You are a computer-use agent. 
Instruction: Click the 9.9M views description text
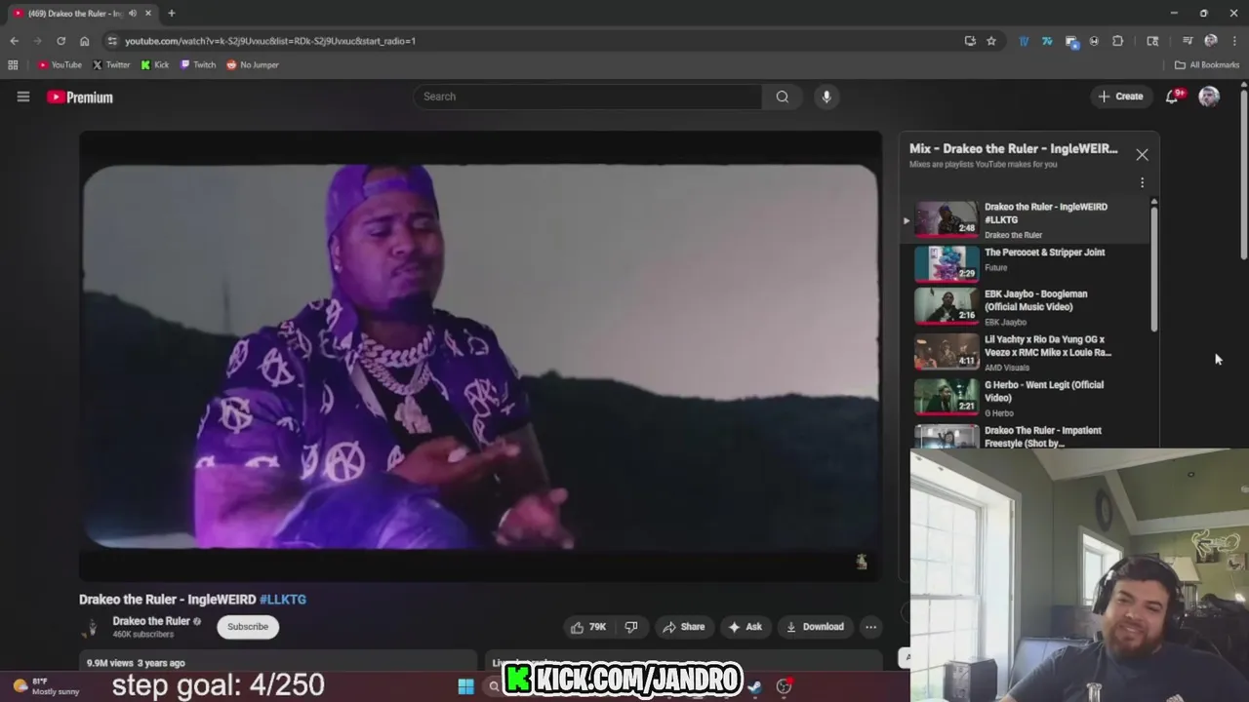point(136,663)
